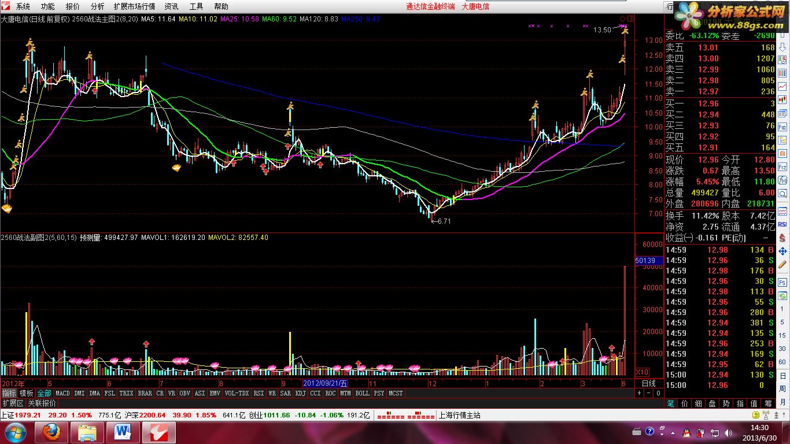790x444 pixels.
Task: Open the 报价 menu
Action: click(73, 6)
